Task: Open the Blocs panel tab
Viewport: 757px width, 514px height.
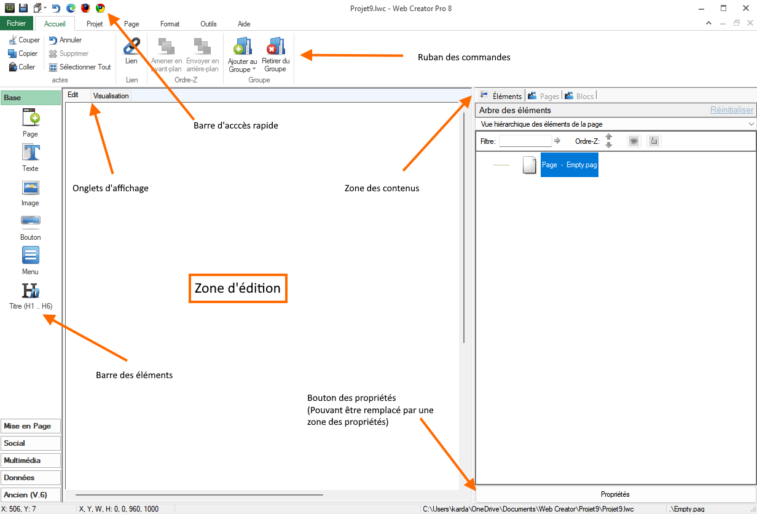Action: tap(579, 96)
